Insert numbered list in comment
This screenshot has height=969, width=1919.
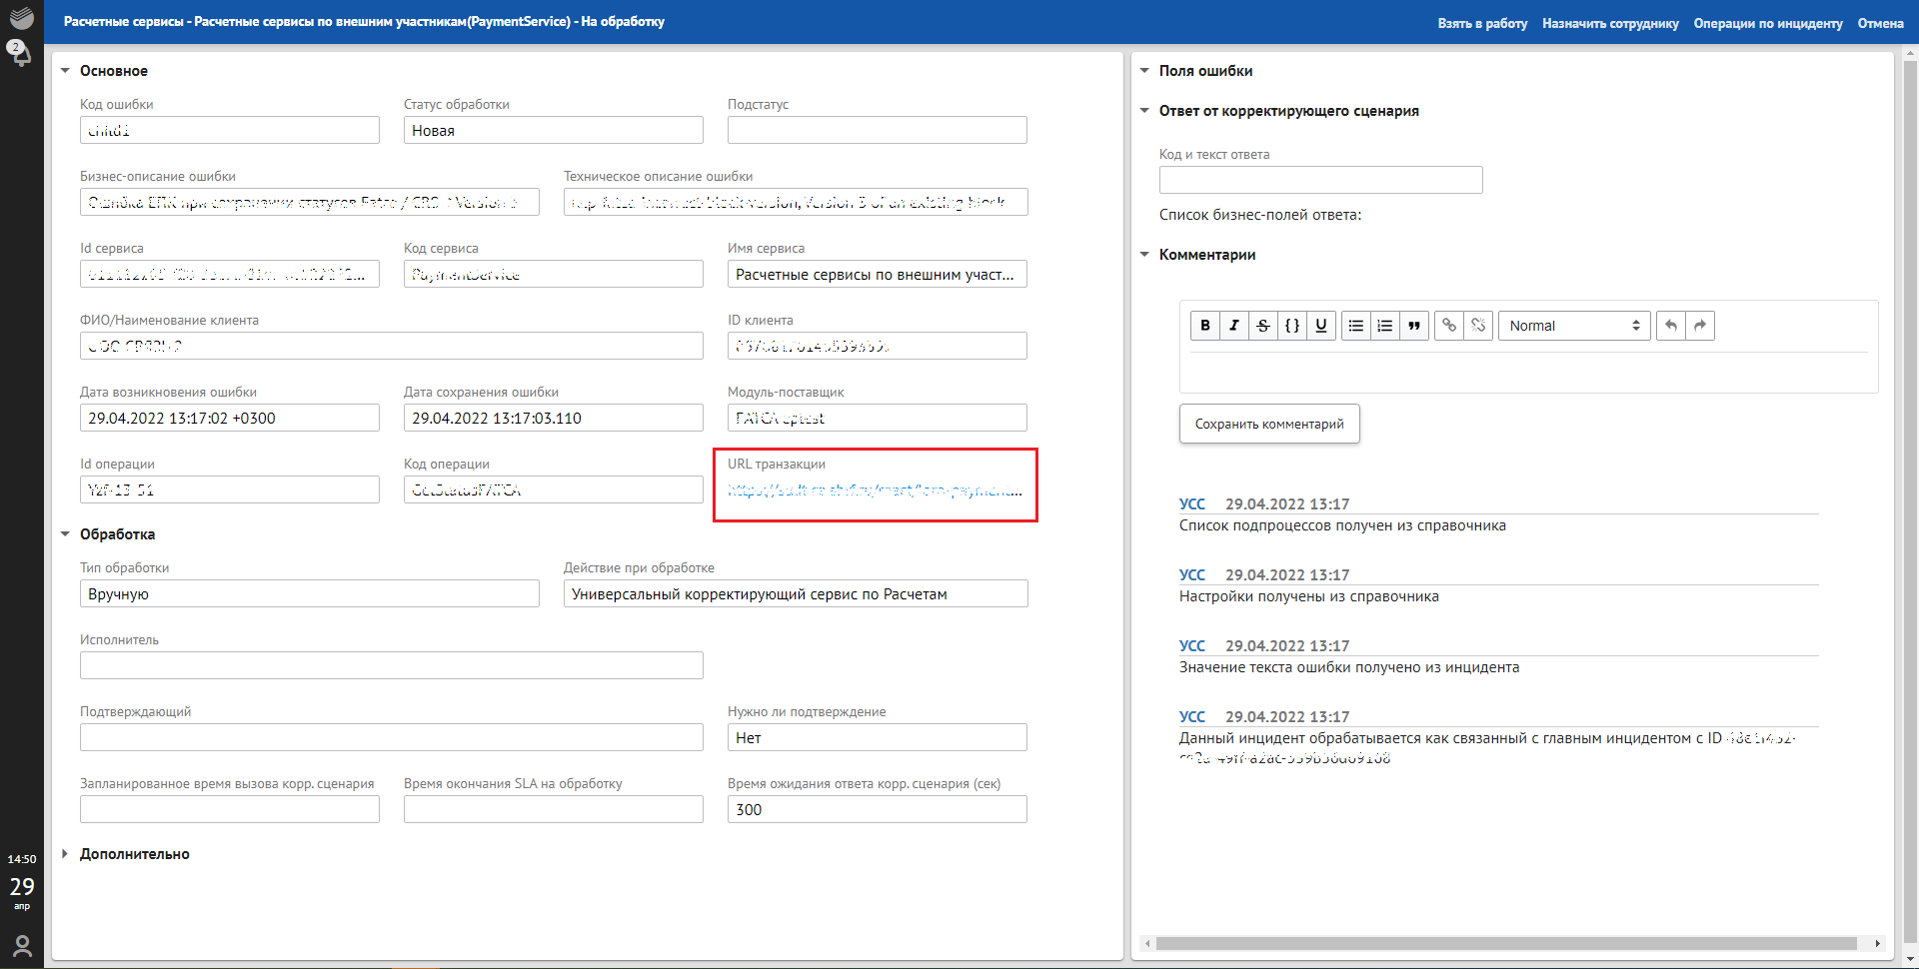pyautogui.click(x=1385, y=326)
